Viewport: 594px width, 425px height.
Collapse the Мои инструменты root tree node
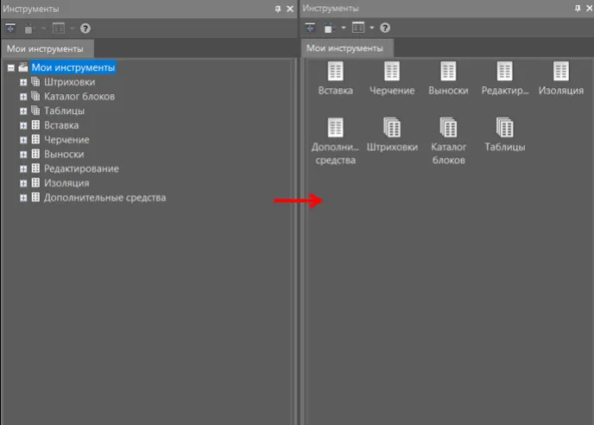[x=10, y=67]
